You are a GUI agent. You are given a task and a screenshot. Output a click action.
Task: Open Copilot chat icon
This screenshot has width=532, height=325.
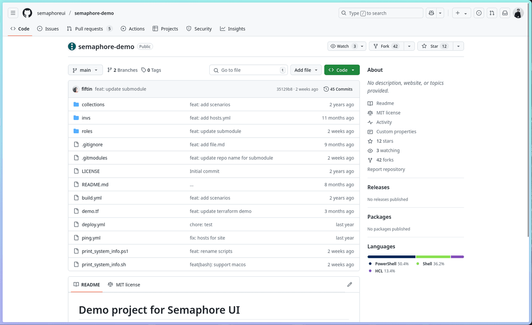(x=431, y=13)
